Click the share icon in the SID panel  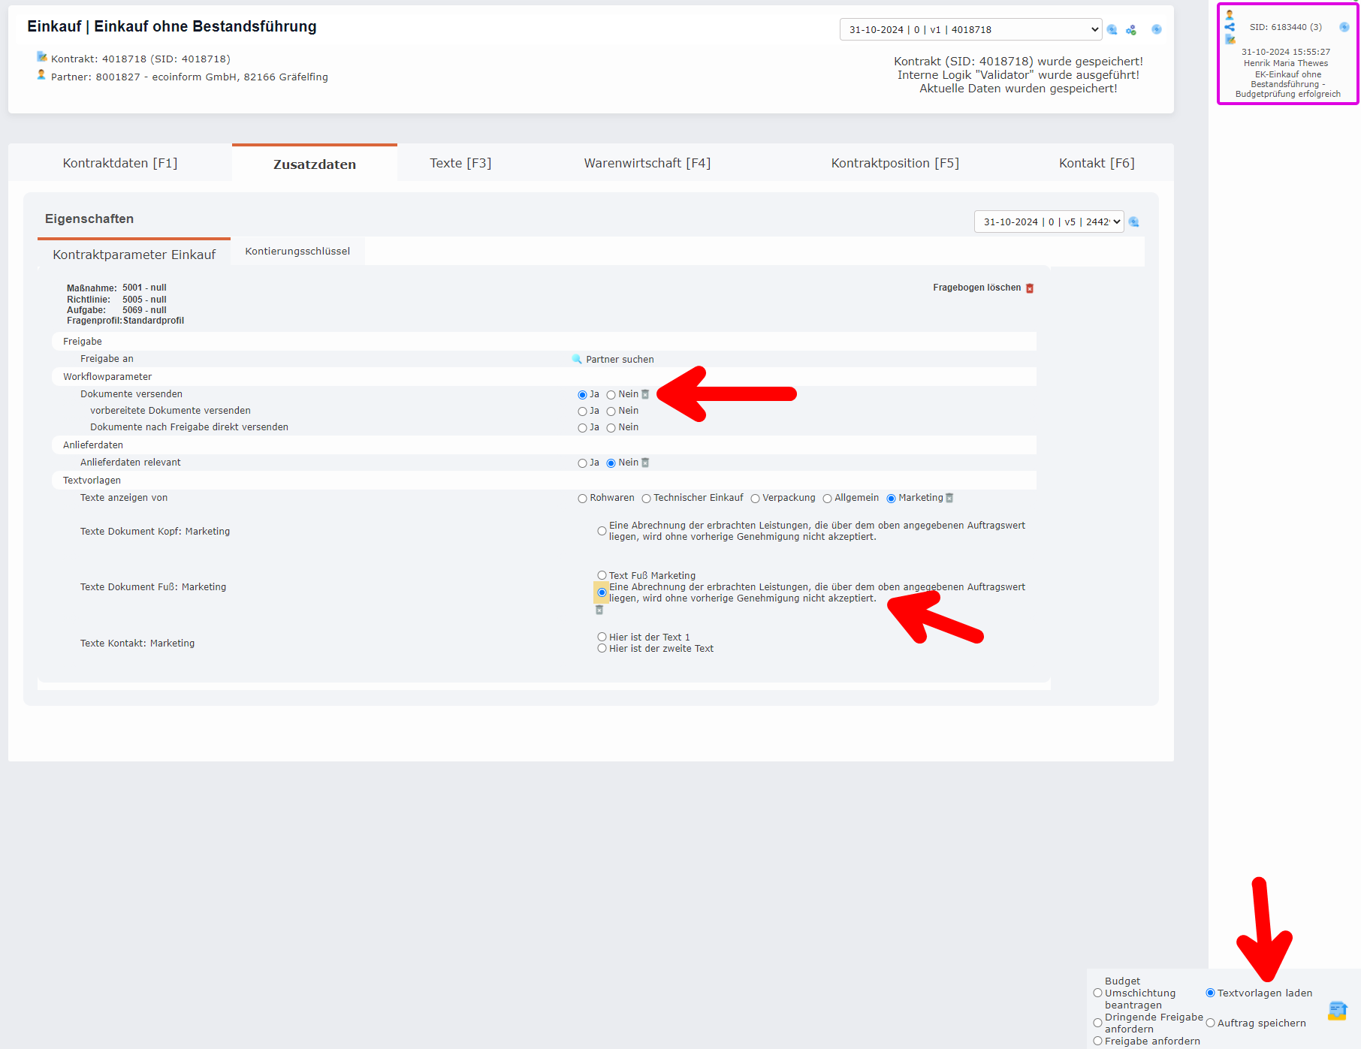pyautogui.click(x=1230, y=27)
